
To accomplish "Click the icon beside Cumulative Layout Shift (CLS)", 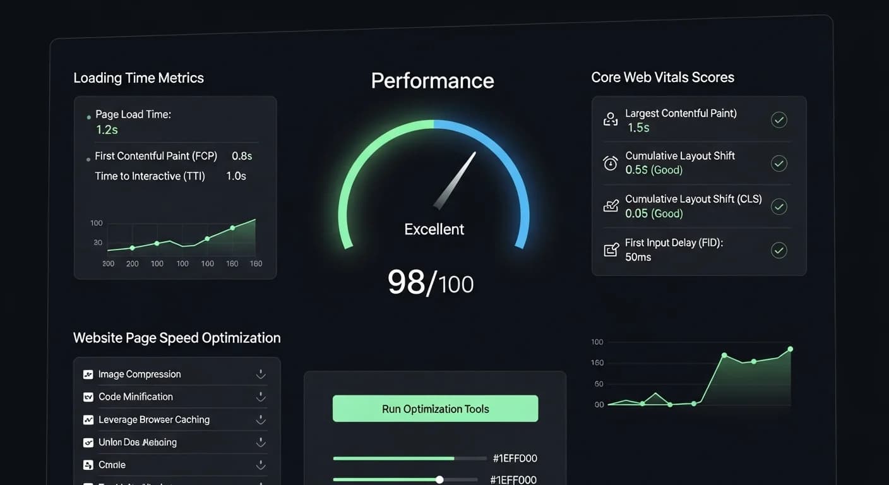I will [610, 206].
